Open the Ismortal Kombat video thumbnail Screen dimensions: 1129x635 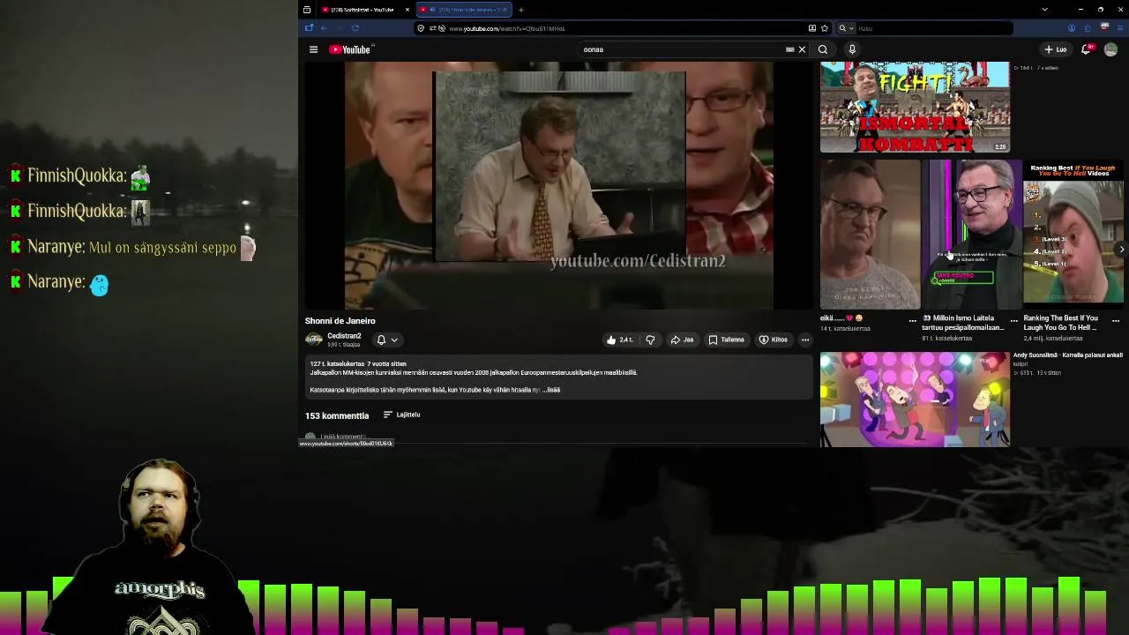(915, 108)
